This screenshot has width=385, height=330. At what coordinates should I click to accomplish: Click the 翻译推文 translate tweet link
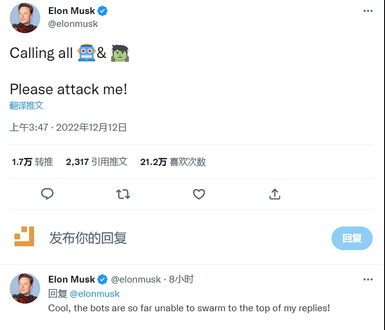point(26,105)
